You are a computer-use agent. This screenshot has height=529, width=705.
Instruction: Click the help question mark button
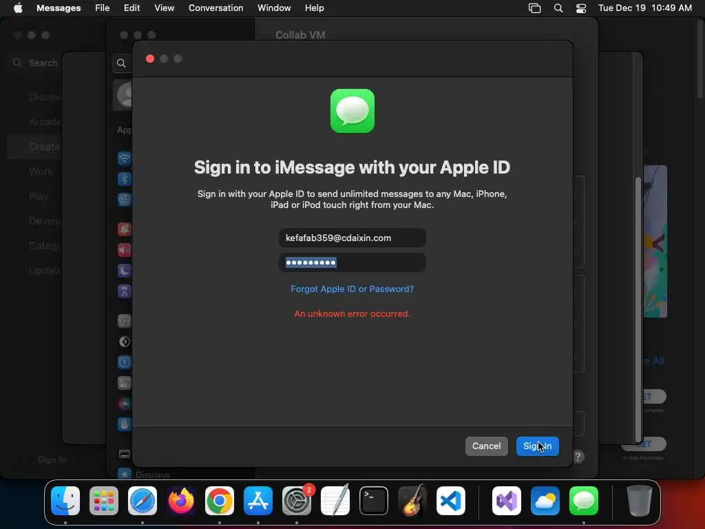point(578,457)
